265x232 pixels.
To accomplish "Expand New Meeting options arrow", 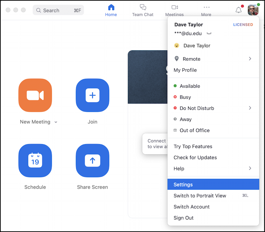I will point(56,122).
